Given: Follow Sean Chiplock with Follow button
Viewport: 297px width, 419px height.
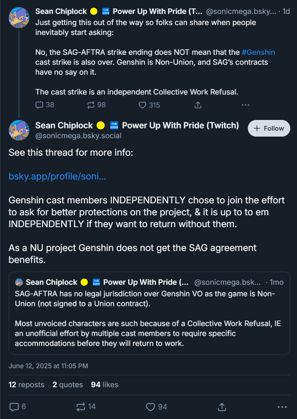Looking at the screenshot, I should [269, 128].
